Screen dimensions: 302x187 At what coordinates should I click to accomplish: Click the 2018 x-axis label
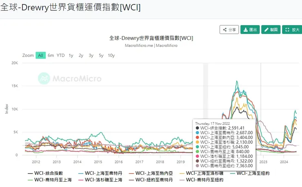160,162
